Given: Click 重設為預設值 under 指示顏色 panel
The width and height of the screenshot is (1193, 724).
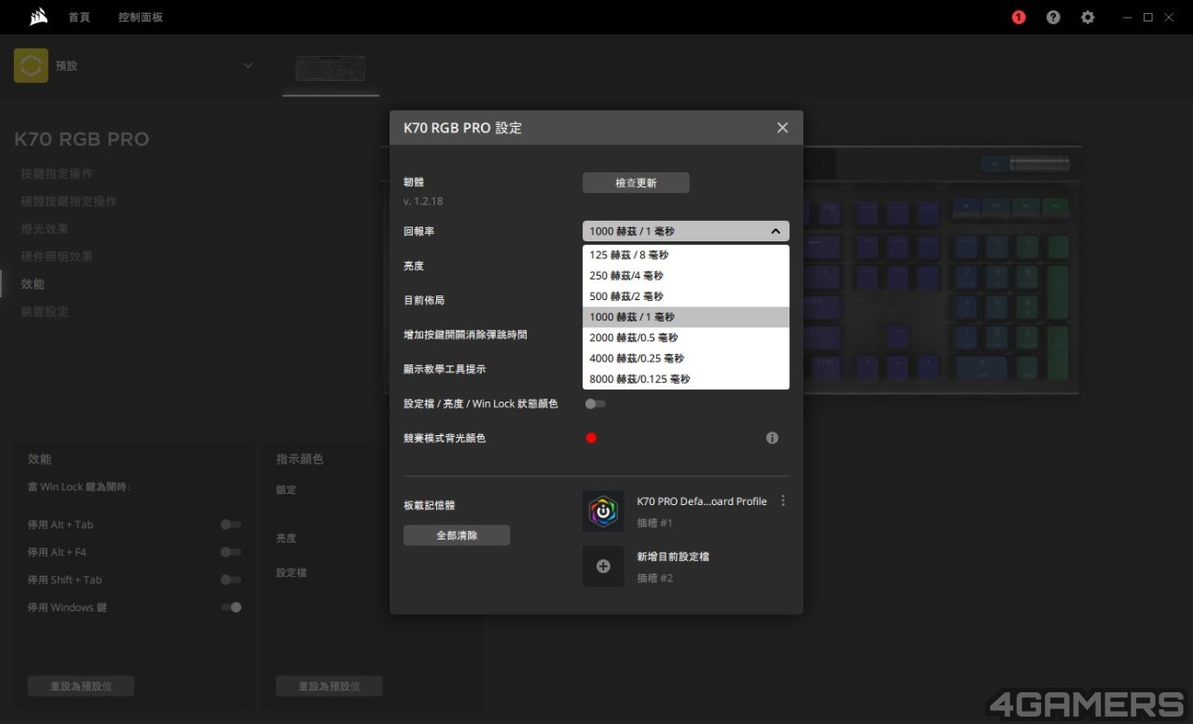Looking at the screenshot, I should pos(329,687).
